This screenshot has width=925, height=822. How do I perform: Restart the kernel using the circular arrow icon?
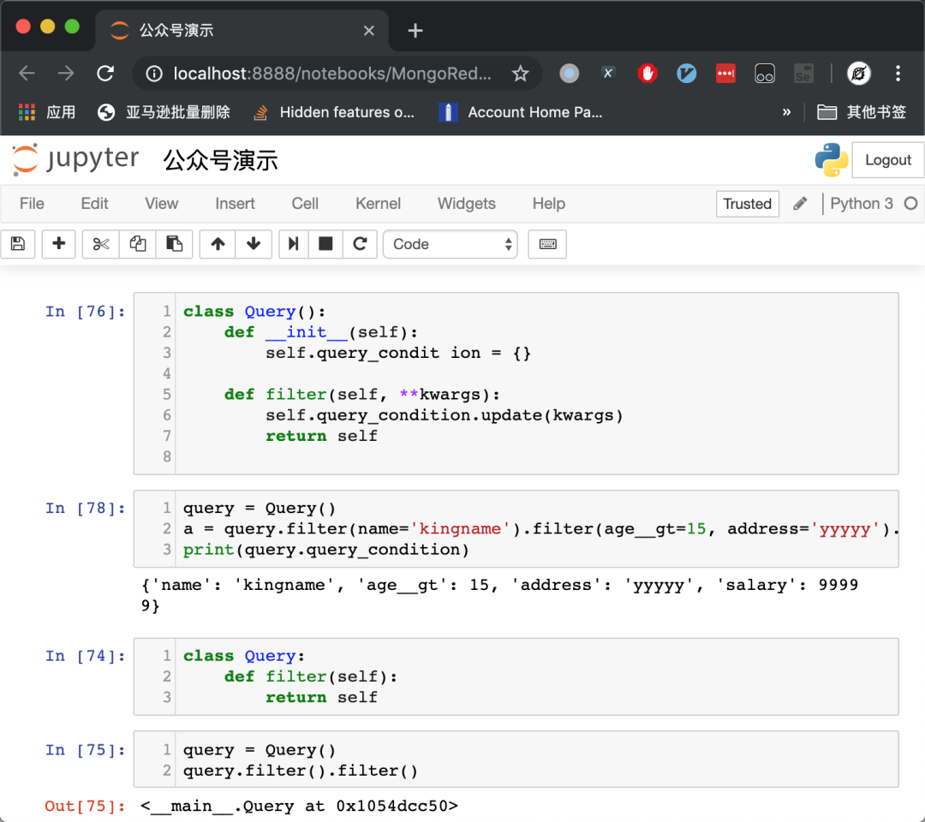coord(360,244)
